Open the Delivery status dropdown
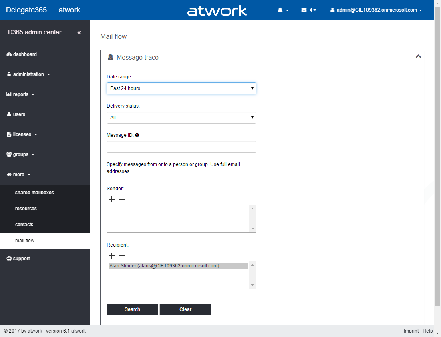The width and height of the screenshot is (441, 337). click(181, 118)
